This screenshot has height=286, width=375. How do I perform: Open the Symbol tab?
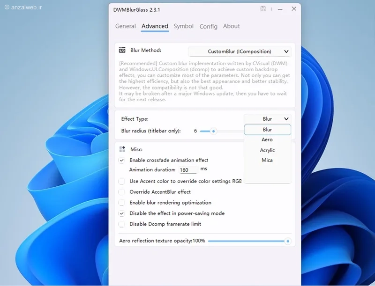coord(183,26)
